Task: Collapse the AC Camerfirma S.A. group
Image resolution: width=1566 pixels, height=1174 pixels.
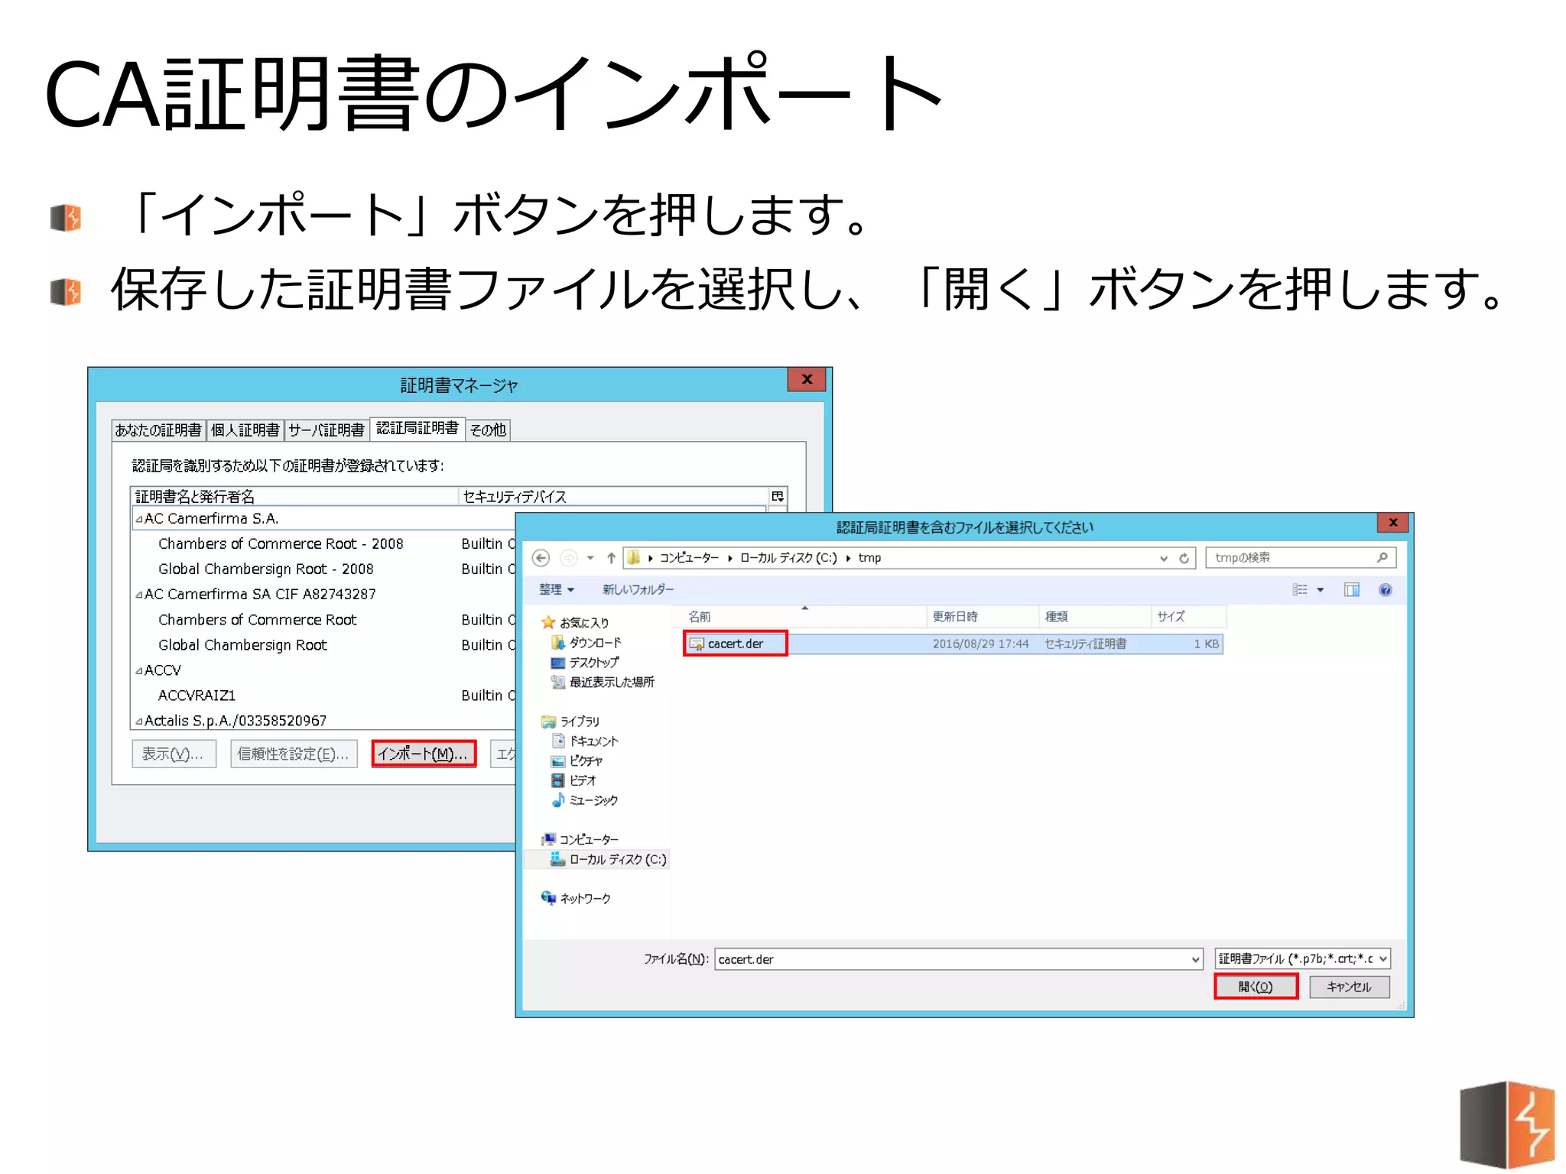Action: click(x=139, y=519)
